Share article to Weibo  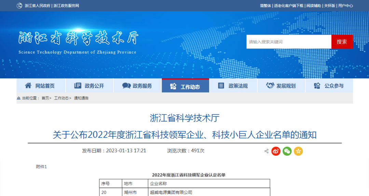(276, 151)
